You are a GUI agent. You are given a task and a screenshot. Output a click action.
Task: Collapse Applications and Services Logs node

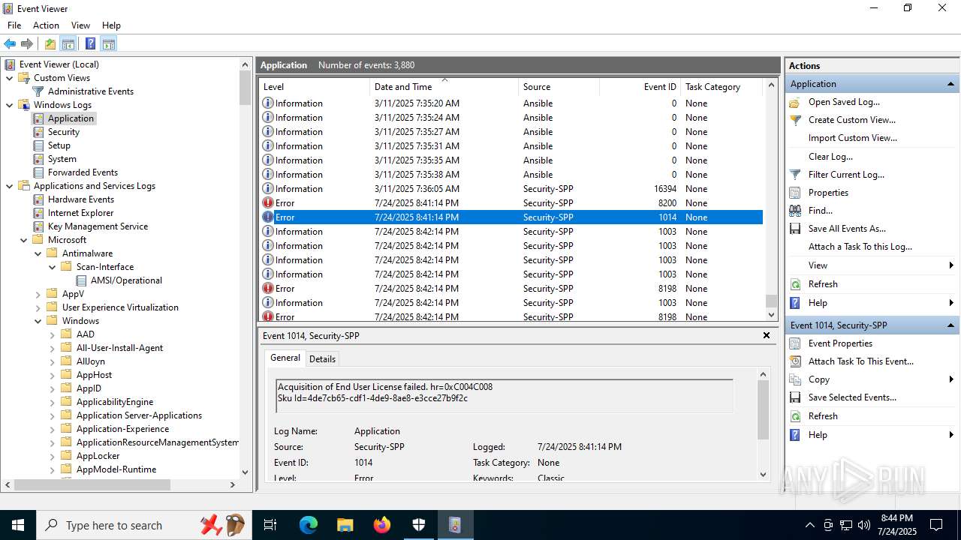click(10, 186)
